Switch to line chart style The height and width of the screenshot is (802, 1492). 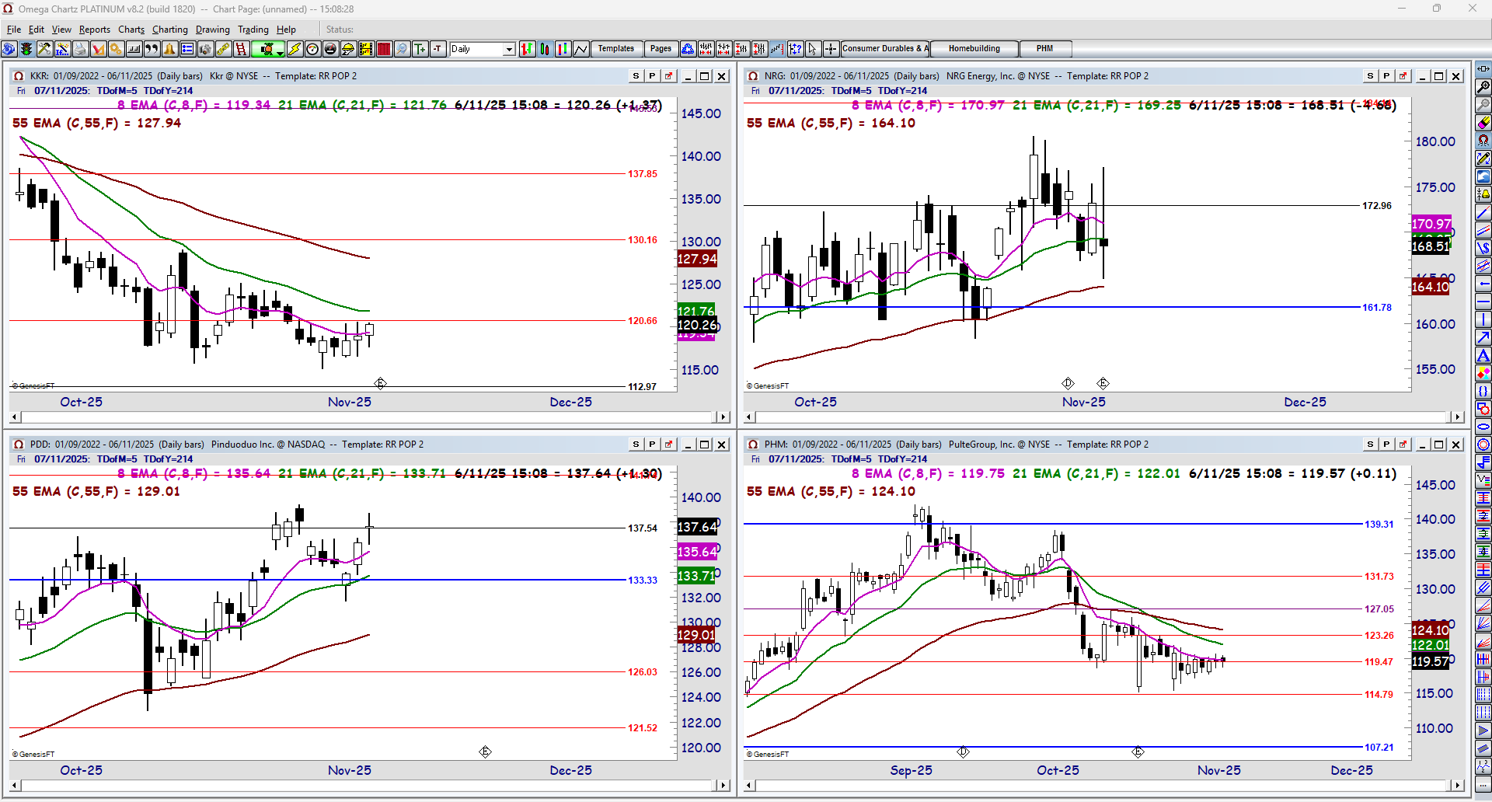tap(581, 49)
